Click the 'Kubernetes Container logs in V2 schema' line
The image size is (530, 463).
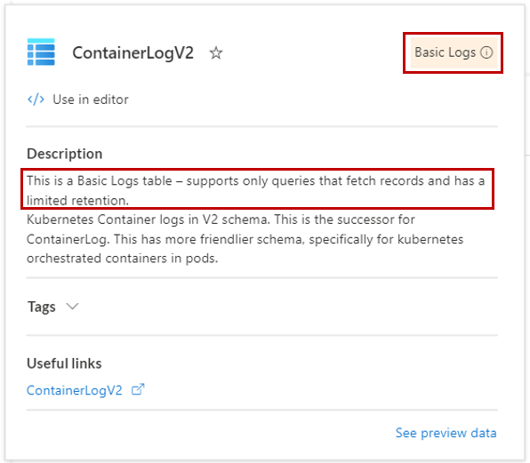tap(221, 220)
